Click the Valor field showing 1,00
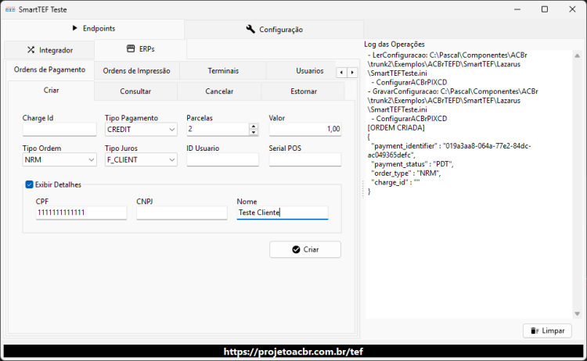This screenshot has width=587, height=361. 305,129
